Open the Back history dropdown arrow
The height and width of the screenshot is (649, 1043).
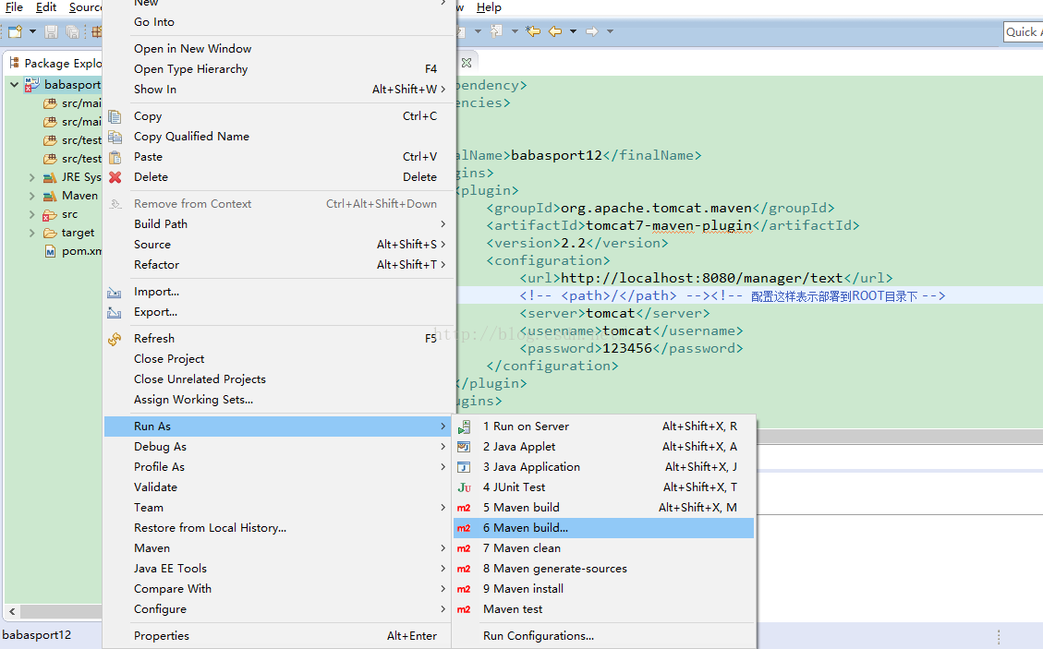coord(573,31)
